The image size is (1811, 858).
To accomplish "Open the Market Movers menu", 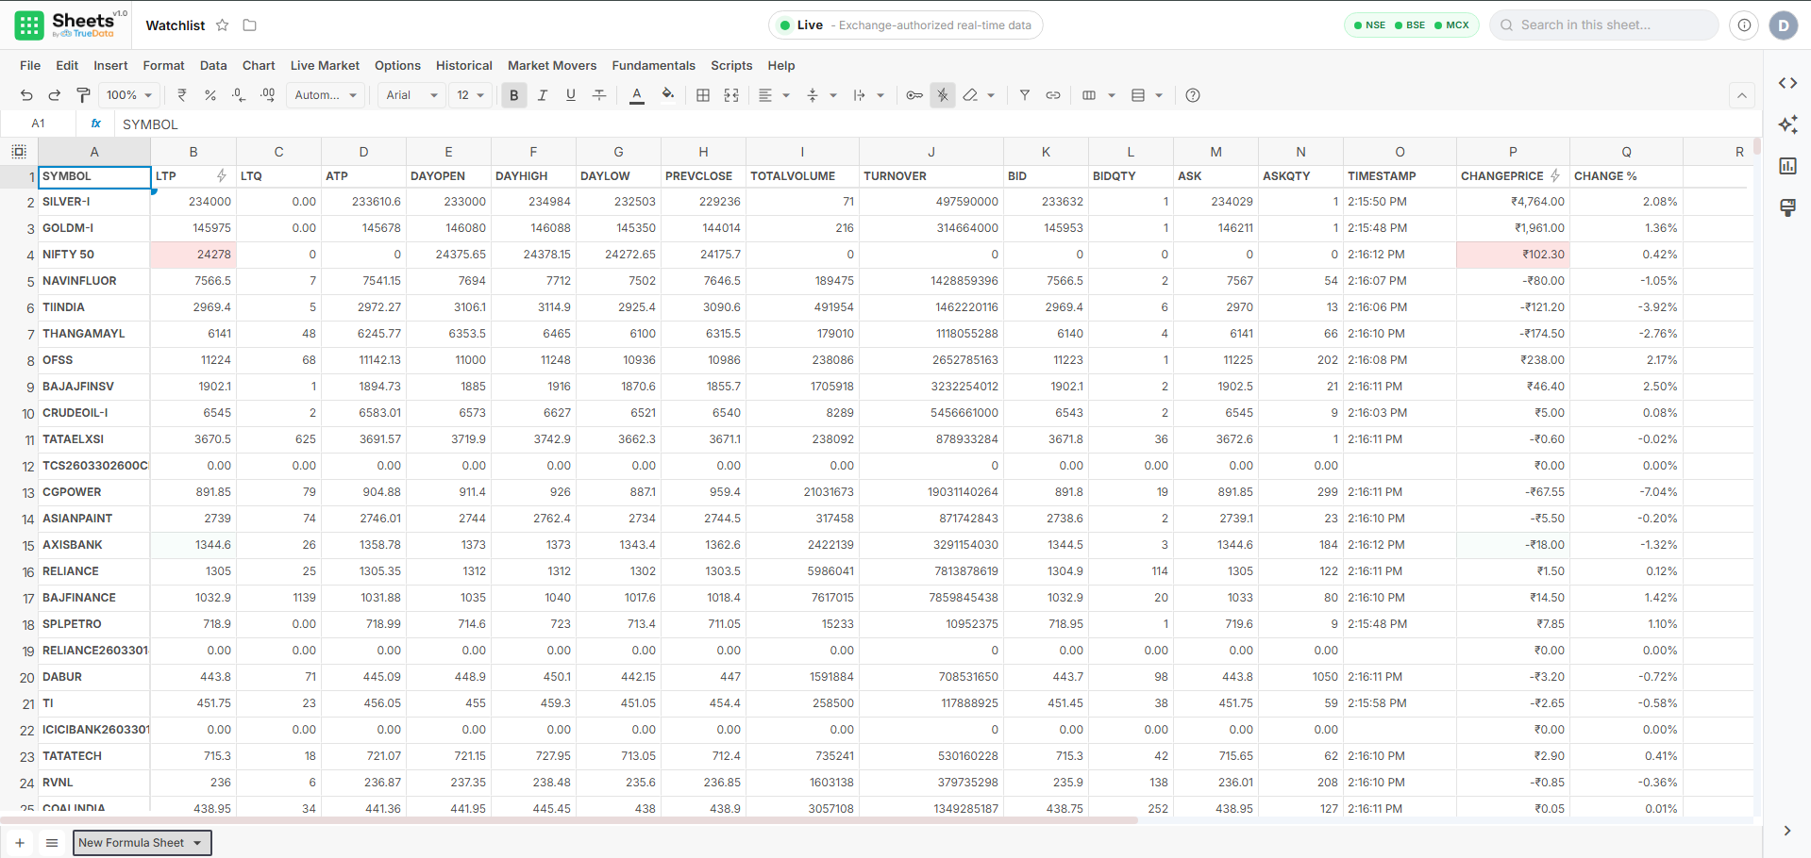I will coord(552,65).
